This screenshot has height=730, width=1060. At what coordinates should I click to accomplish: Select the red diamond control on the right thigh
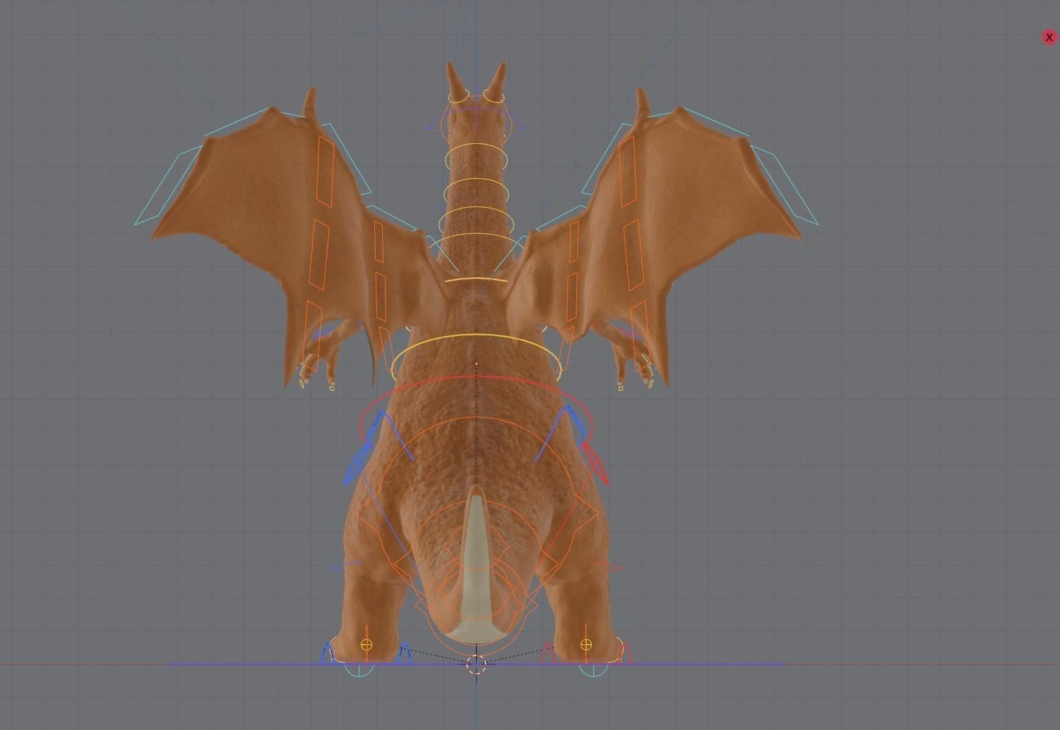(x=594, y=462)
